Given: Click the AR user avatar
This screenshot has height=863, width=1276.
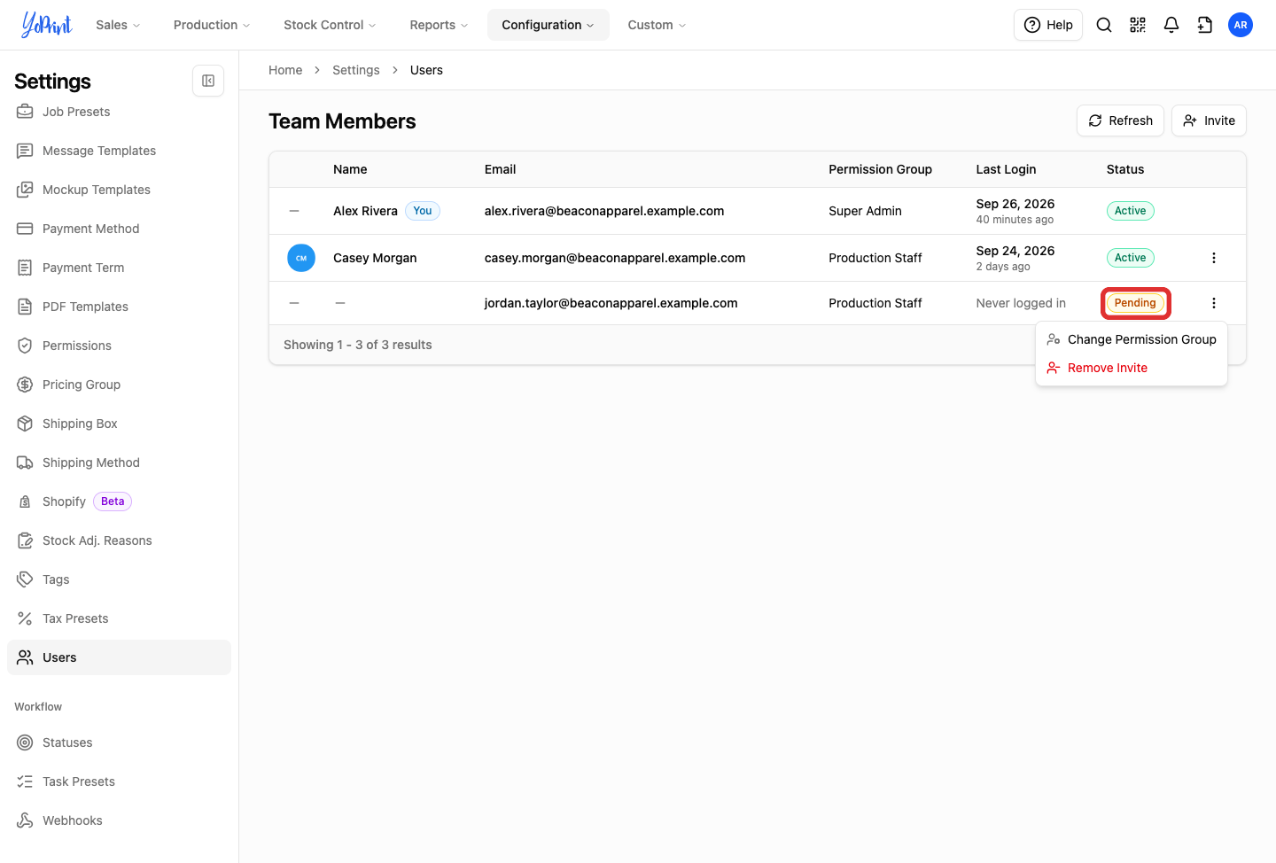Looking at the screenshot, I should (x=1241, y=25).
